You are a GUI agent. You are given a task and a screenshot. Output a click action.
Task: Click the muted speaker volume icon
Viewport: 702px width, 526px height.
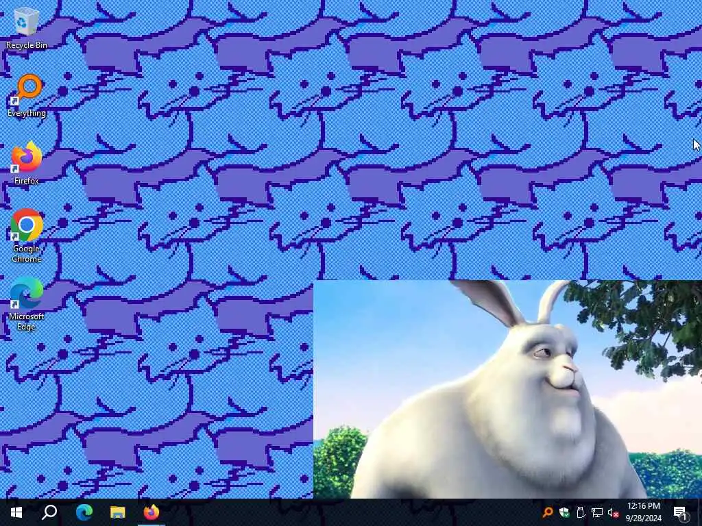613,512
